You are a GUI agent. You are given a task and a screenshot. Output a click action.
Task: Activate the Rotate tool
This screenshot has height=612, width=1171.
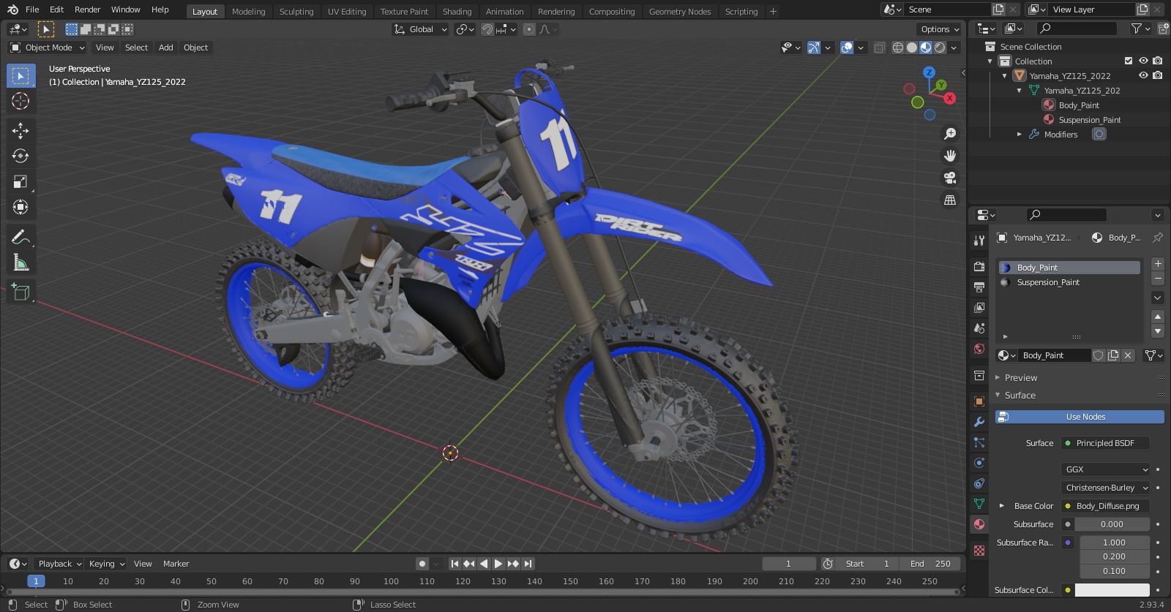(x=20, y=156)
